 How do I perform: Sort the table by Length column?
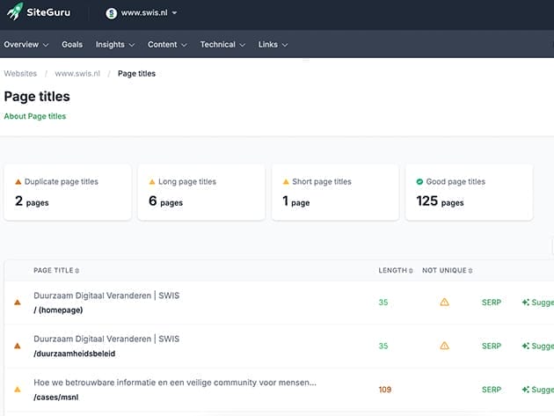[395, 270]
